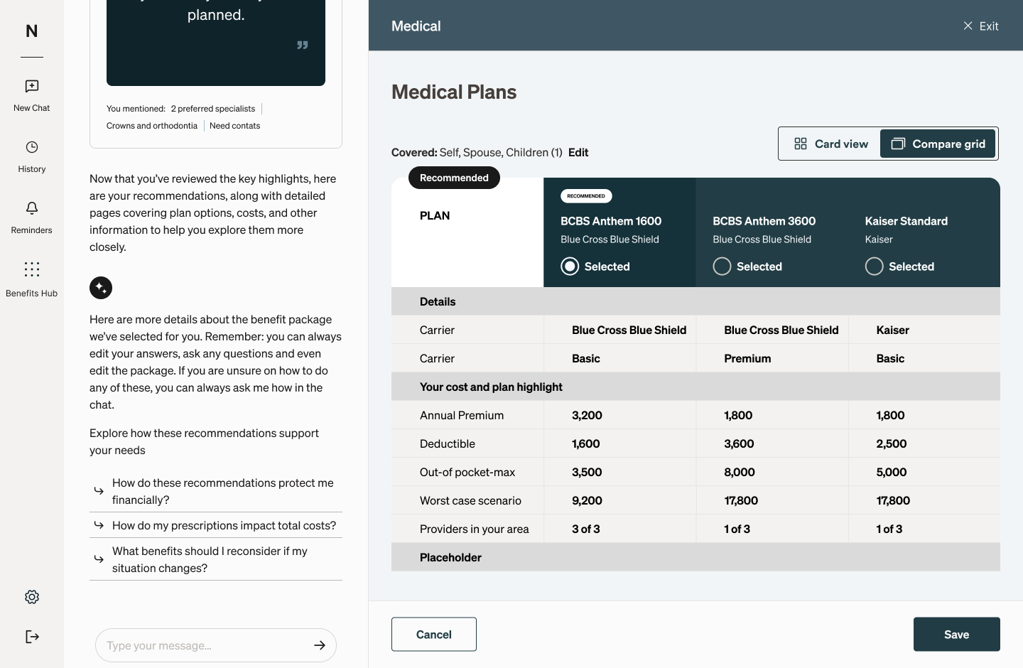Click the Save button
Screen dimensions: 1023x668
tap(956, 635)
